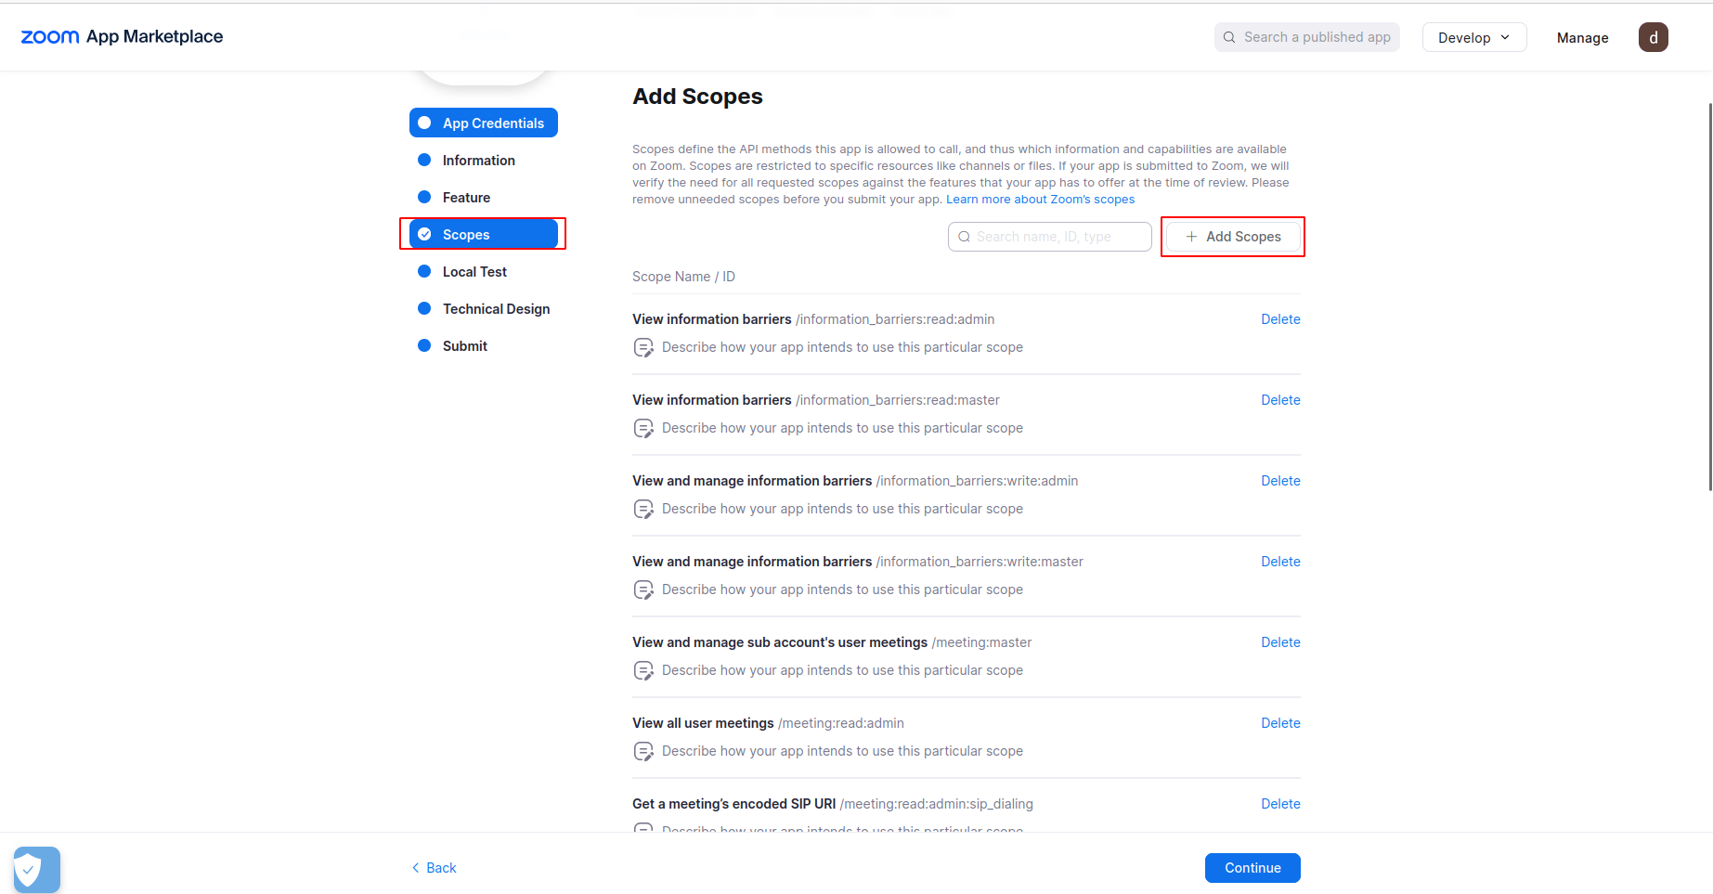Click the shield privacy badge icon
Screen dimensions: 1713x894
pos(36,870)
